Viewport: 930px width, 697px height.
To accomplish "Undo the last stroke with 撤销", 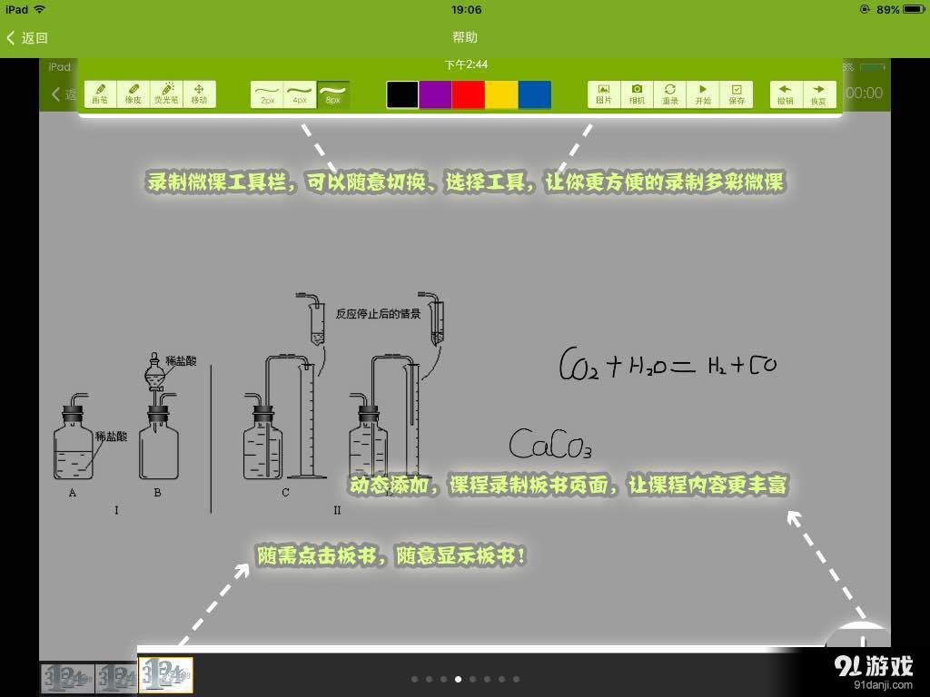I will tap(787, 93).
